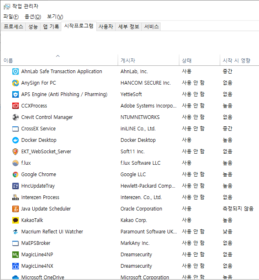Switch to the 서비스 tab
Viewport: 259px width, 280px height.
pyautogui.click(x=151, y=27)
